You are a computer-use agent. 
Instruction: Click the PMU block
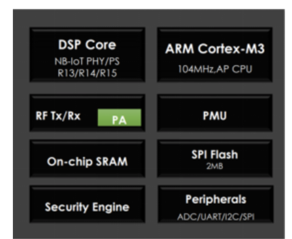(215, 113)
